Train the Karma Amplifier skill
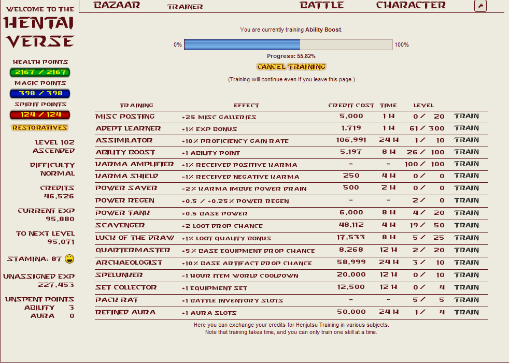Image resolution: width=509 pixels, height=363 pixels. pos(466,164)
